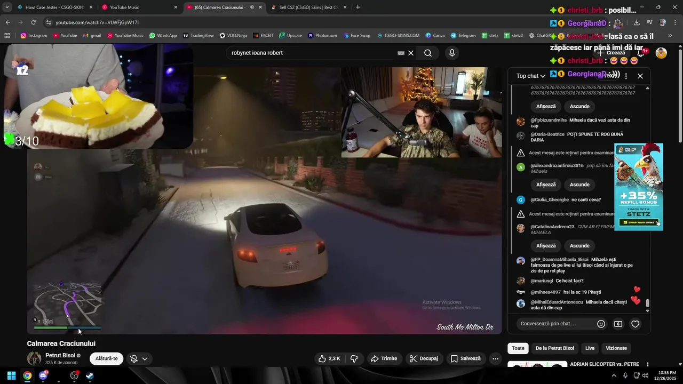View site information for youtube.com
This screenshot has height=384, width=683.
(x=49, y=22)
